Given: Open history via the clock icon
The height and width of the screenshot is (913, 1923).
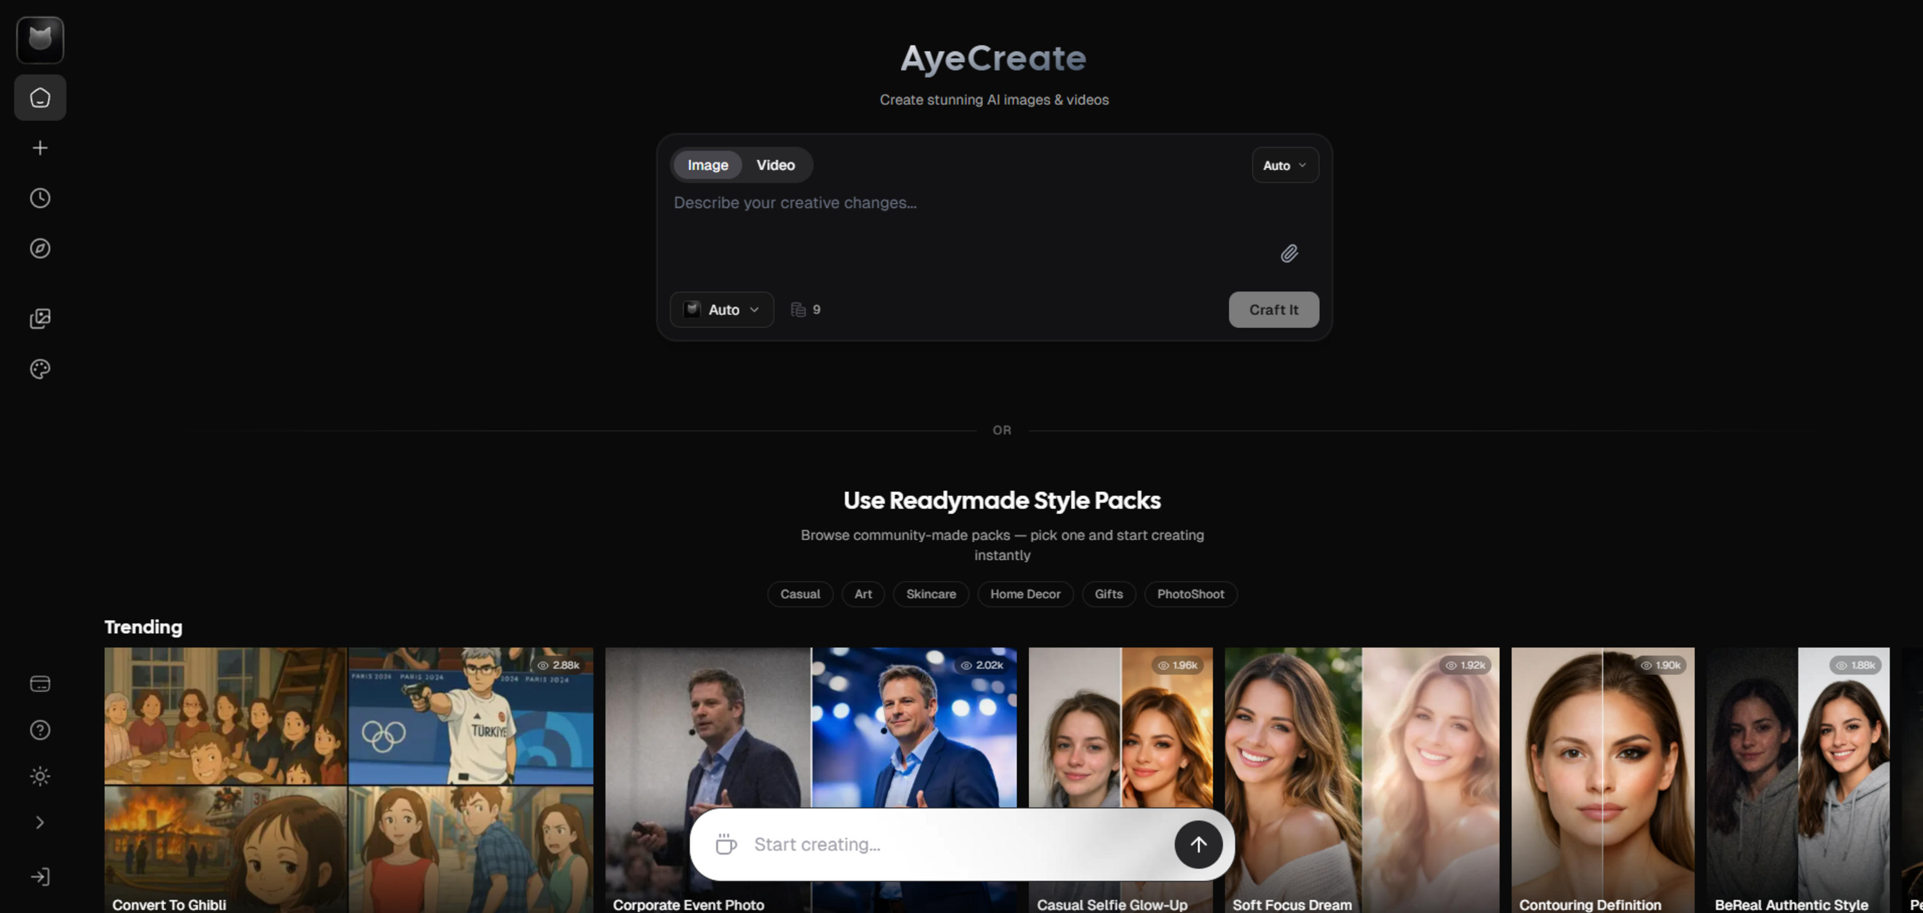Looking at the screenshot, I should coord(40,198).
